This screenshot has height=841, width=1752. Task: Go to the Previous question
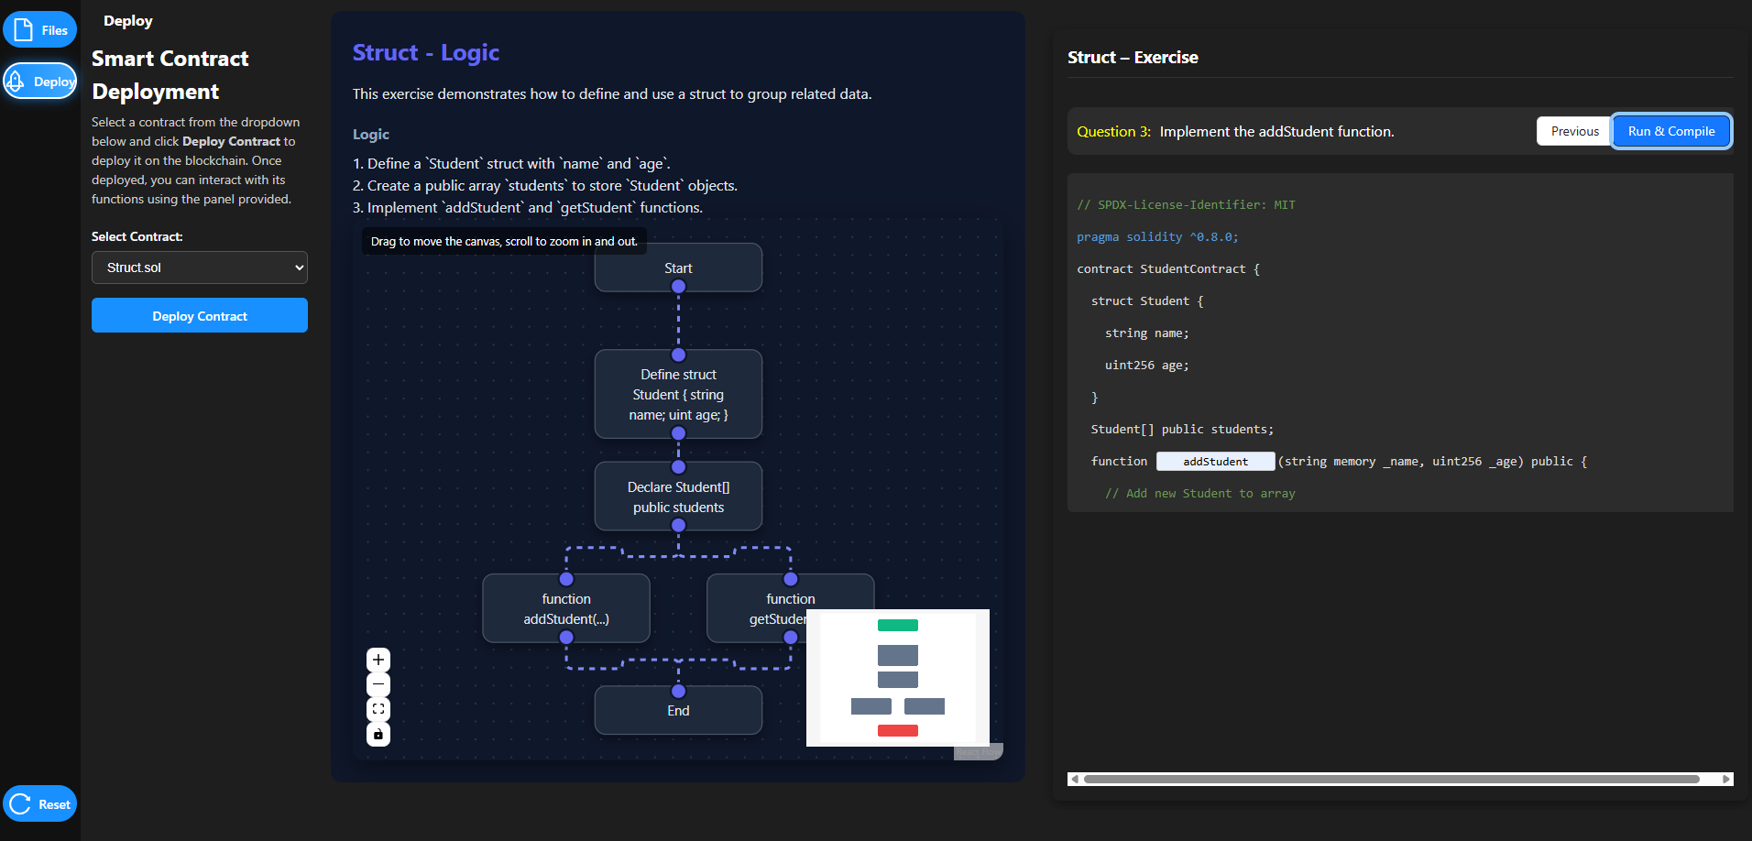click(1573, 131)
